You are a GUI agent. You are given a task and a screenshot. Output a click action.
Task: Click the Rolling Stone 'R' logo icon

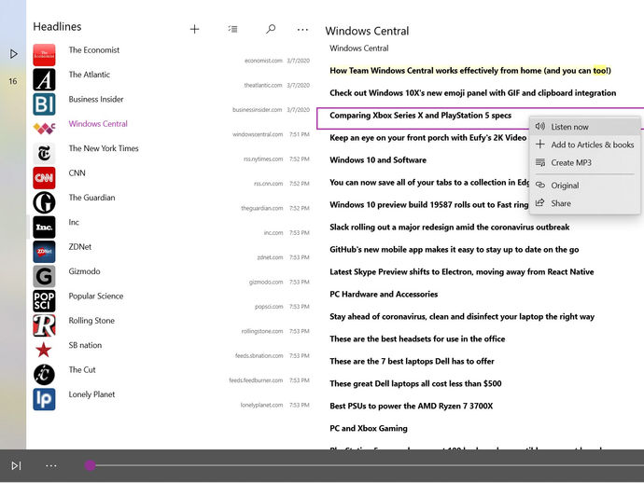pyautogui.click(x=44, y=325)
